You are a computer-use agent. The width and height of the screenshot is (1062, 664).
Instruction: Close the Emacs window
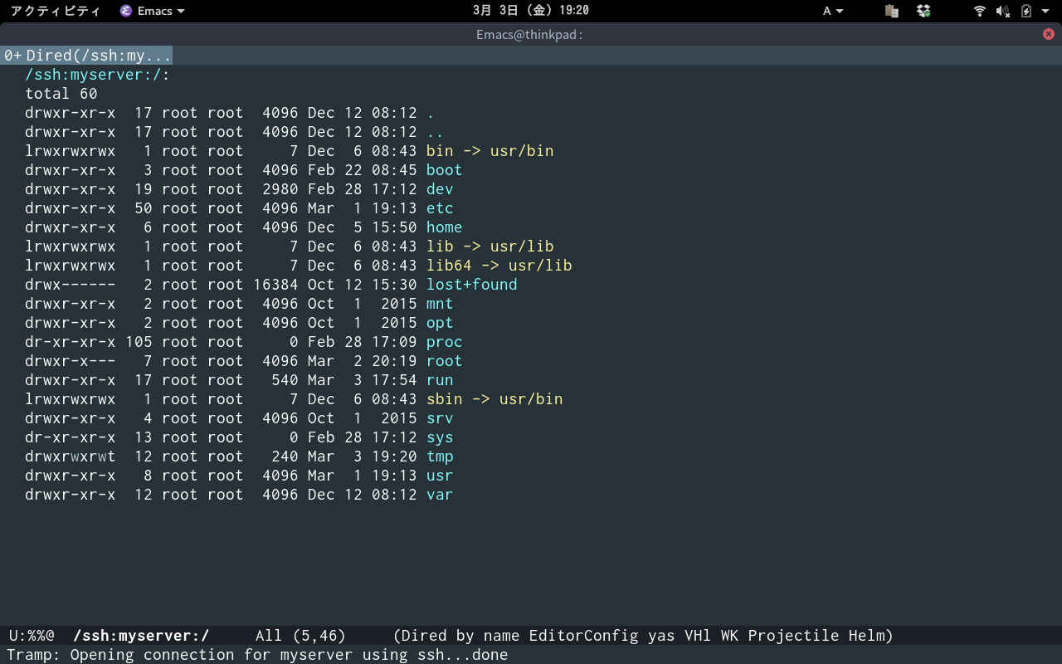(1049, 34)
